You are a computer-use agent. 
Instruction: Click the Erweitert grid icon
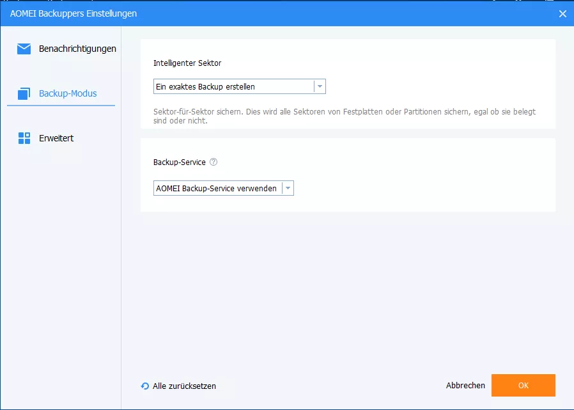(x=24, y=138)
